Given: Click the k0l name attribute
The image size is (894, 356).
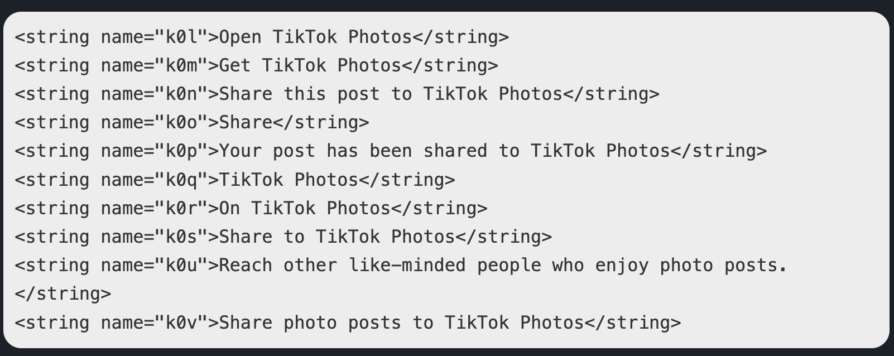Looking at the screenshot, I should tap(155, 37).
